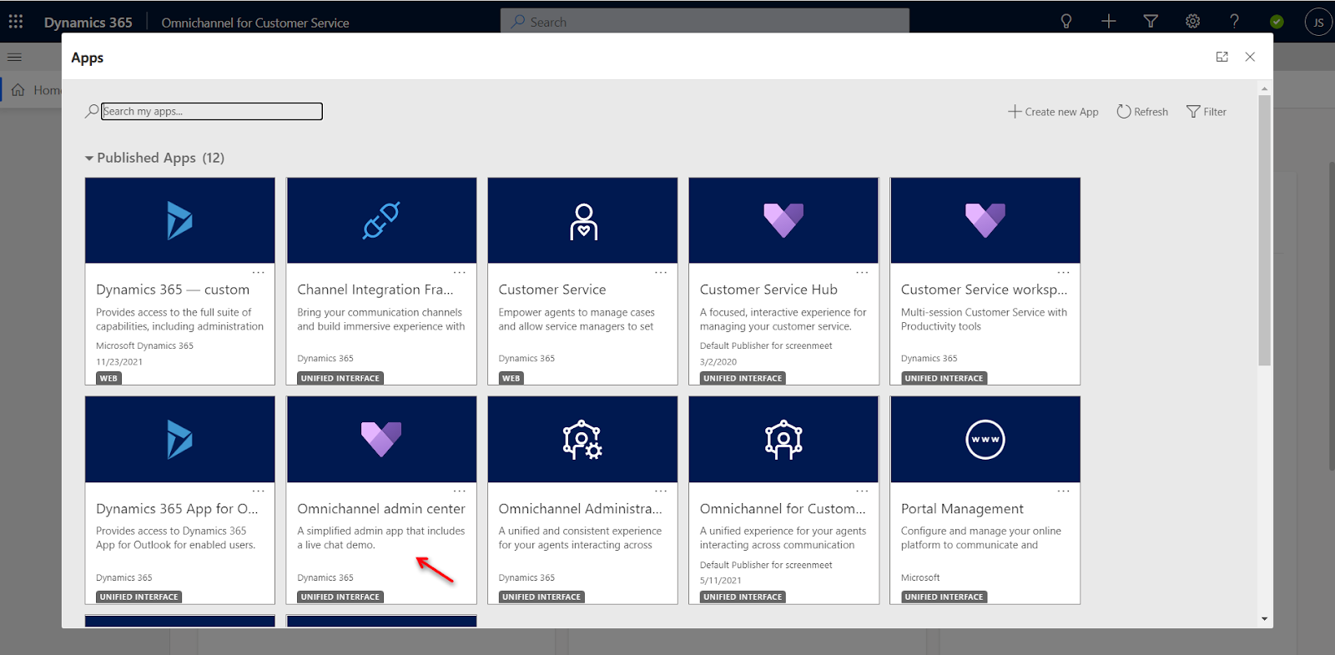This screenshot has width=1335, height=655.
Task: Click the Customer Service Hub title
Action: (x=768, y=290)
